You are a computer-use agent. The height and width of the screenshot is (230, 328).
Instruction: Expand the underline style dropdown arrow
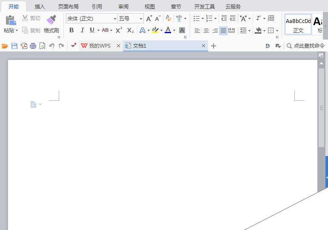click(98, 31)
